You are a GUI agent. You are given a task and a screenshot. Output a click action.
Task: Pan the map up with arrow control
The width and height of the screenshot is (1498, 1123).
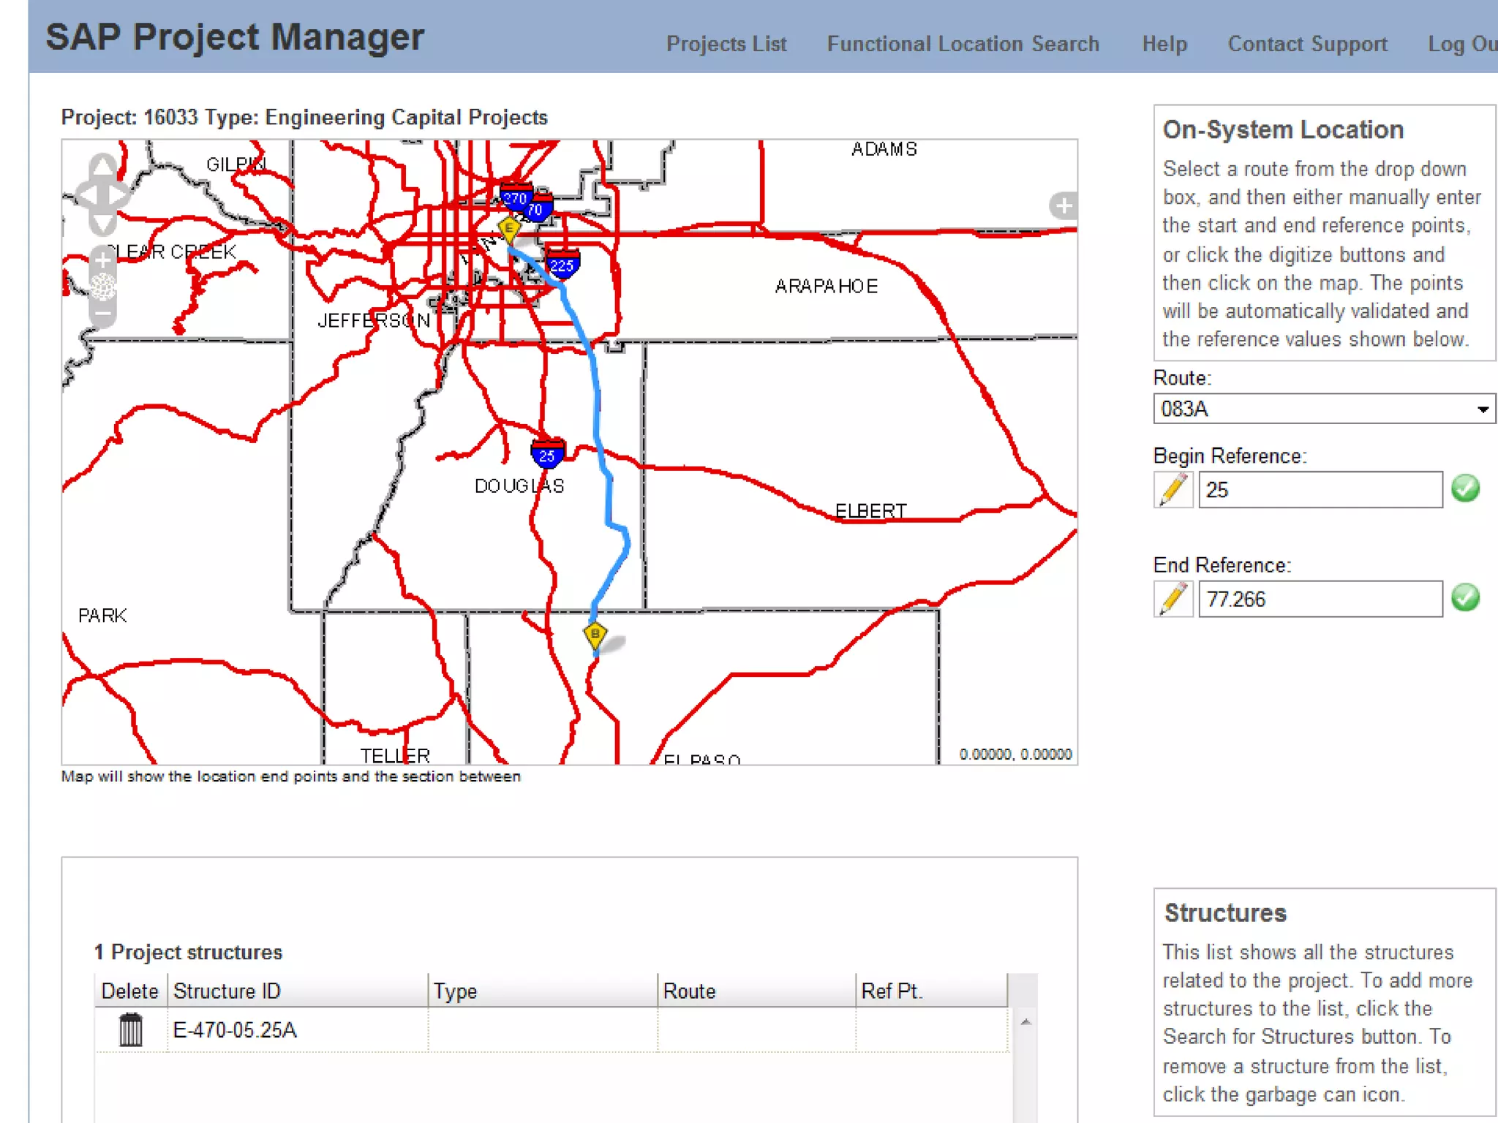coord(103,166)
